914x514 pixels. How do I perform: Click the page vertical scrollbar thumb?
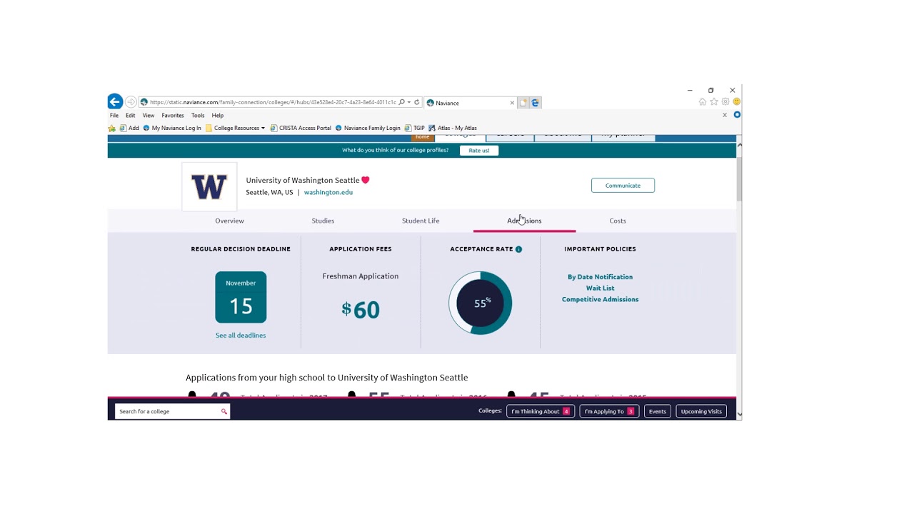click(739, 178)
